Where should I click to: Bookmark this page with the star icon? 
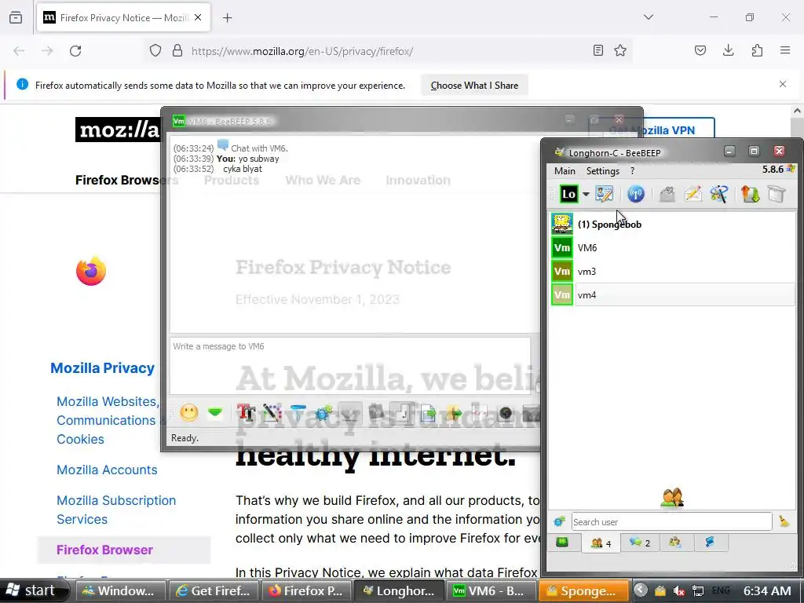tap(620, 50)
